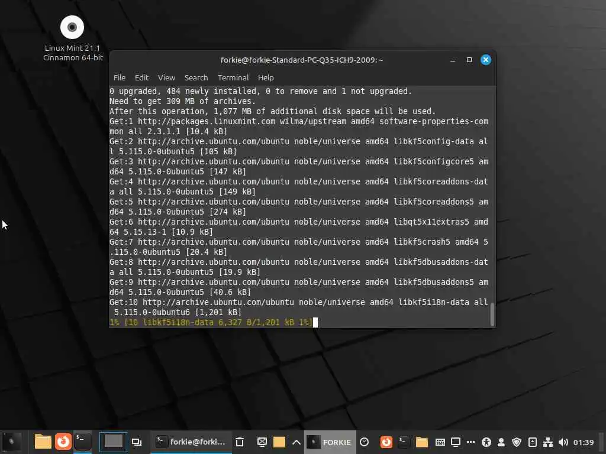Open the sound volume applet

click(563, 442)
